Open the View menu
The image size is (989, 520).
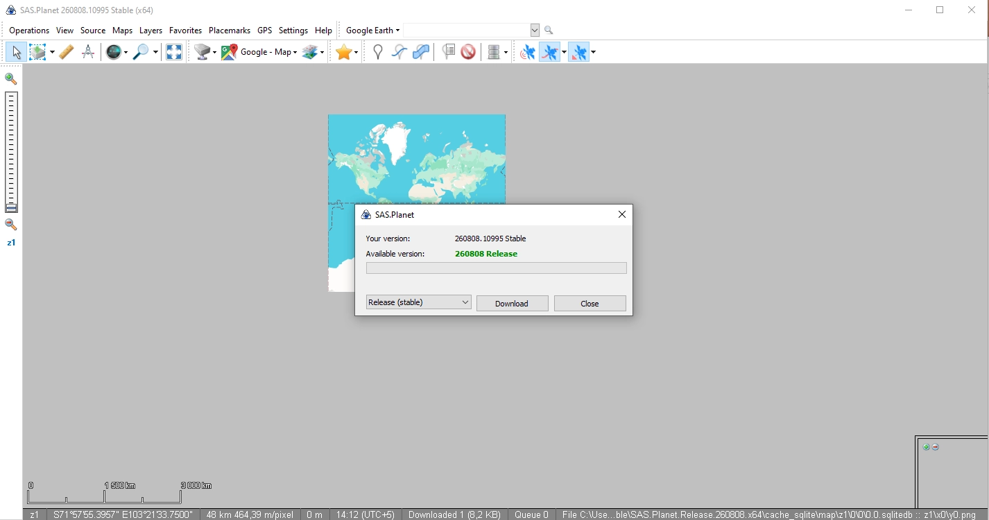pos(64,31)
